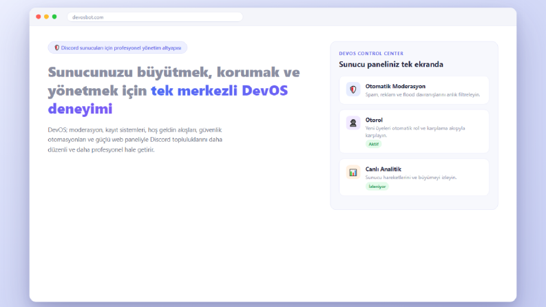
Task: Click the description Sunucu hareketlerini ve büyümeyi izleyin
Action: coord(411,178)
